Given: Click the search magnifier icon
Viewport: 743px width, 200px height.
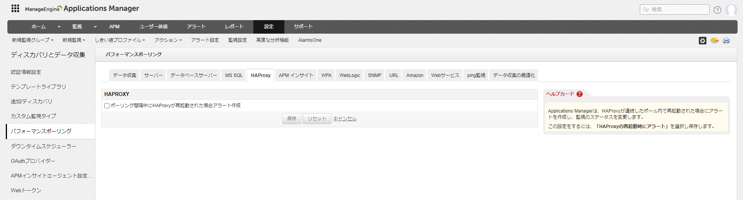Looking at the screenshot, I should 646,10.
